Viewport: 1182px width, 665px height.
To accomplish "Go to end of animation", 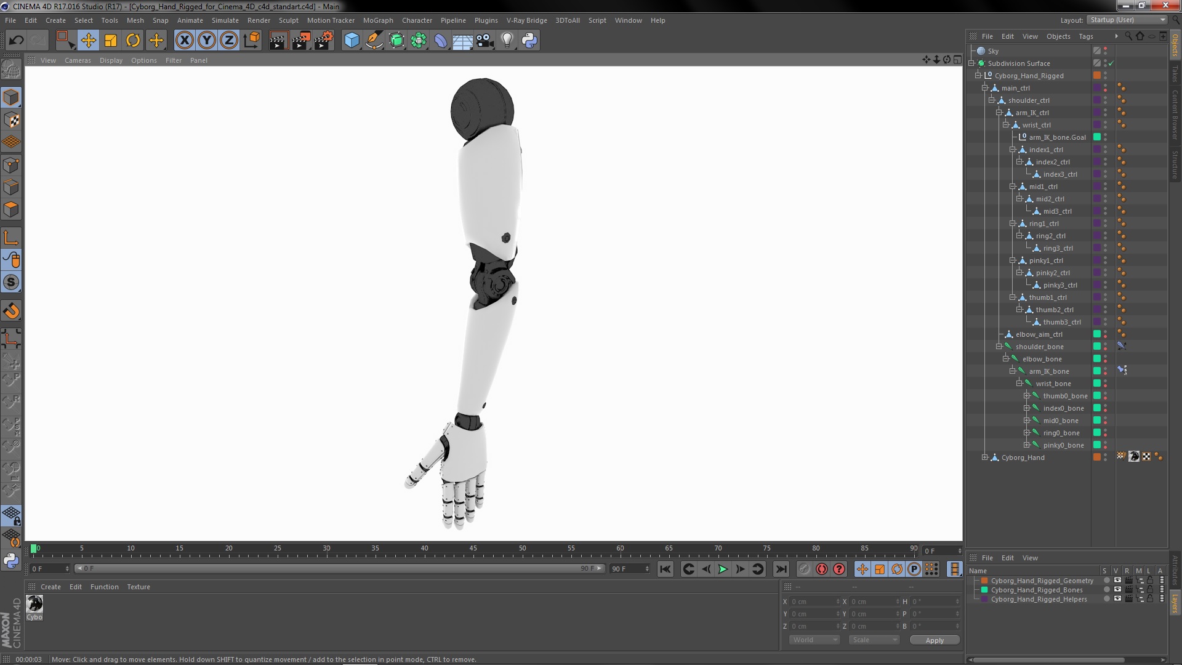I will (781, 569).
